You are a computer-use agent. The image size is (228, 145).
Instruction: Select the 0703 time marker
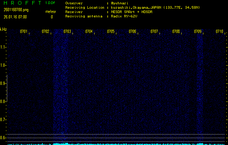coord(67,32)
